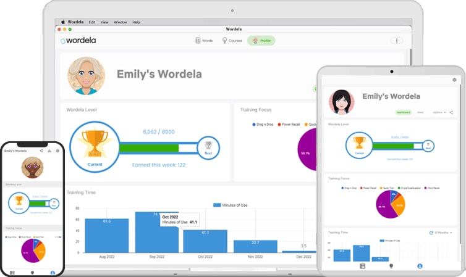Click the Next level circle on tablet
Screen dimensions: 466x277
coord(428,146)
